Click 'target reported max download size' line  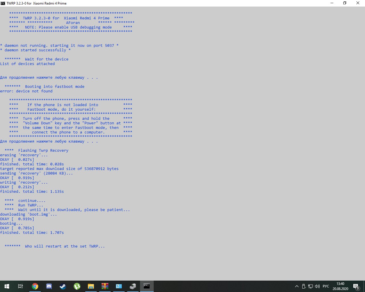[59, 169]
